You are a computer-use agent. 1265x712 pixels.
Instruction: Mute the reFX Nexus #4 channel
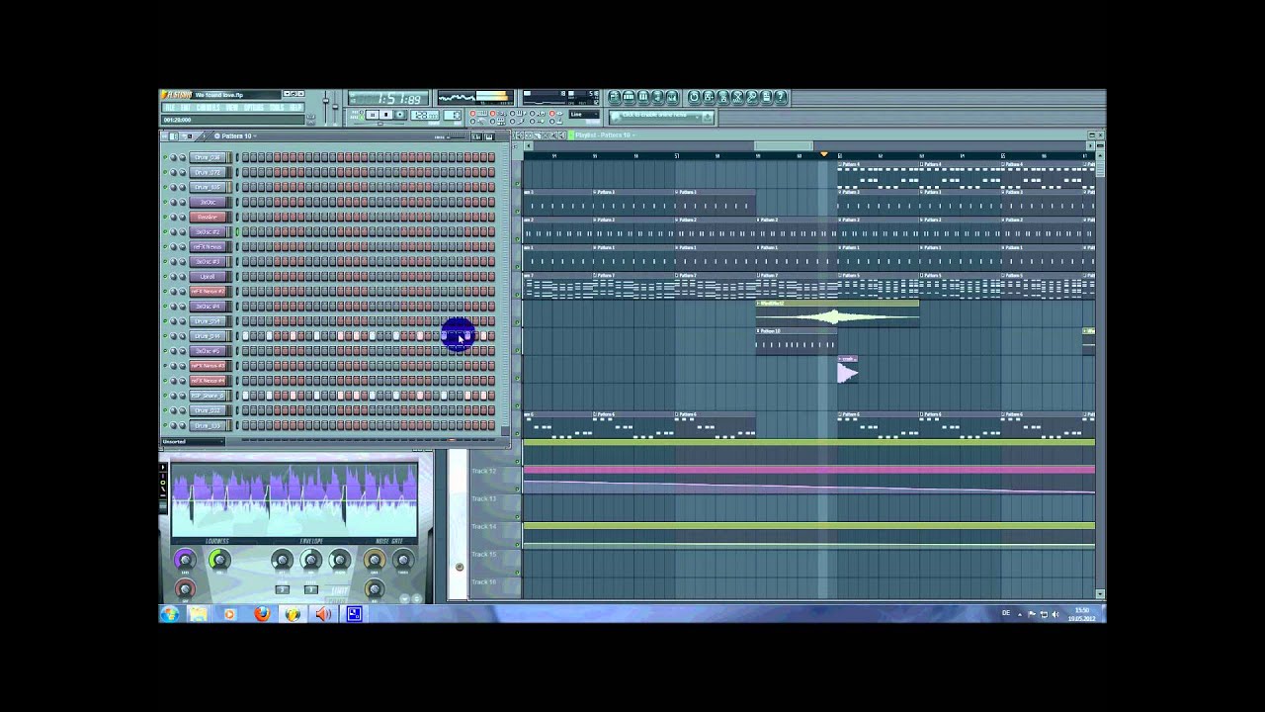[x=165, y=381]
